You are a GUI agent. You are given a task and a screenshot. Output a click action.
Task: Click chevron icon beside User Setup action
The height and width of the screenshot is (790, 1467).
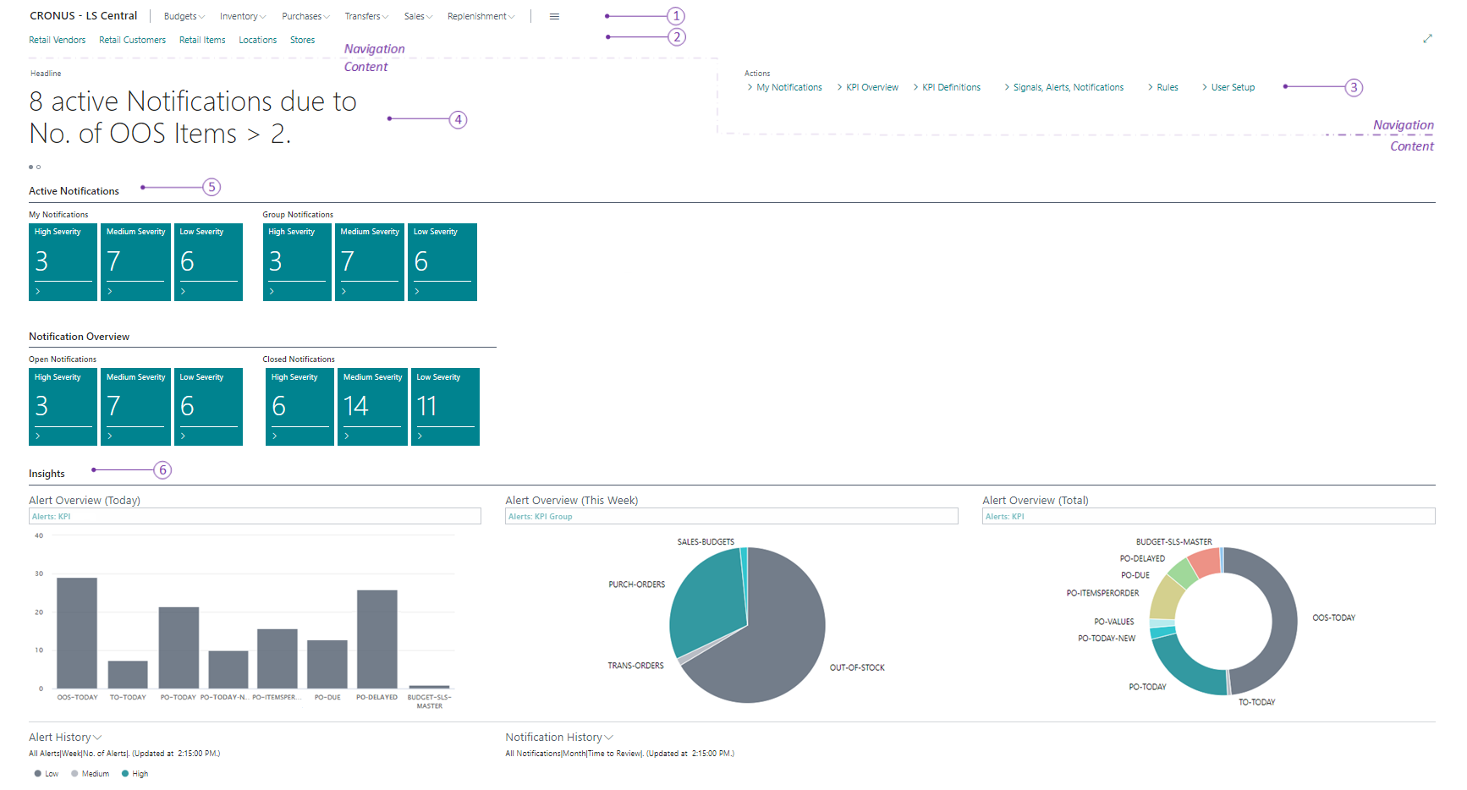(1204, 87)
